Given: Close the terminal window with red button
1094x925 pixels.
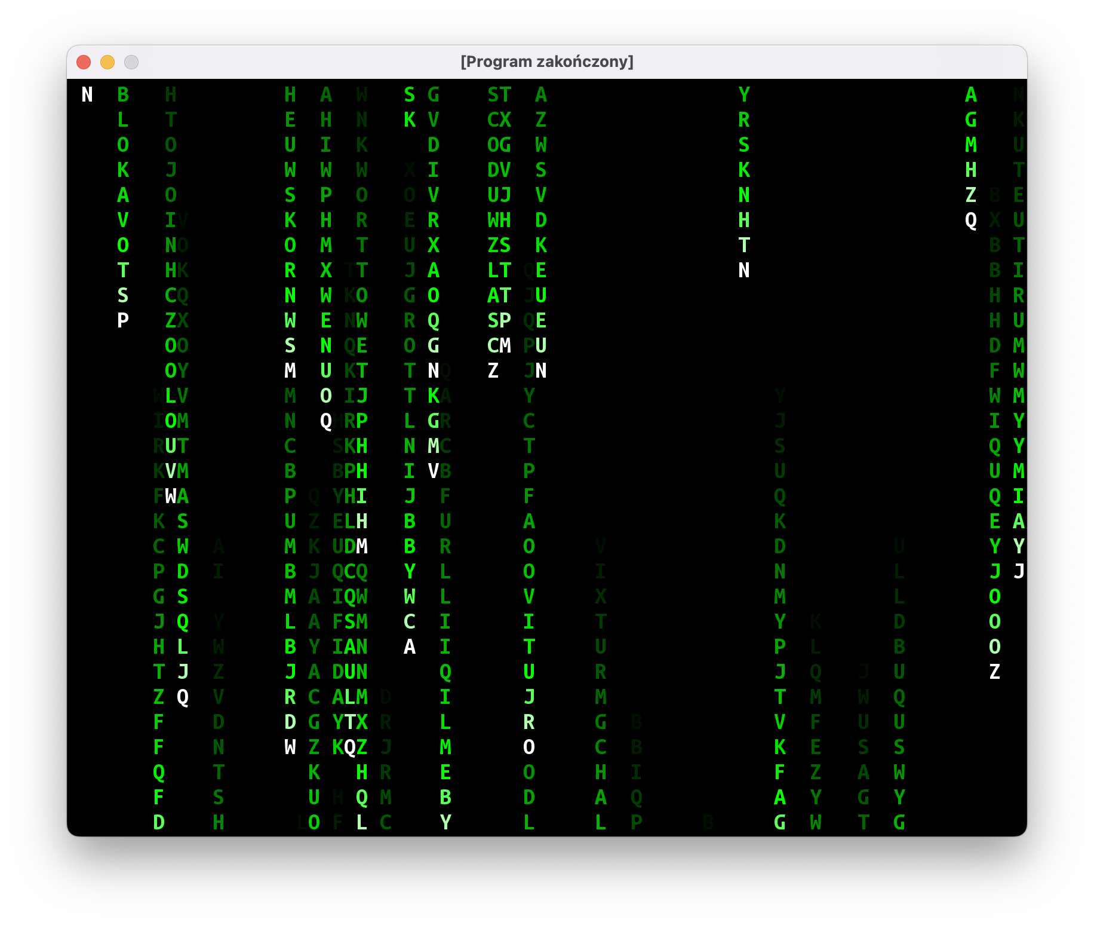Looking at the screenshot, I should (x=84, y=62).
